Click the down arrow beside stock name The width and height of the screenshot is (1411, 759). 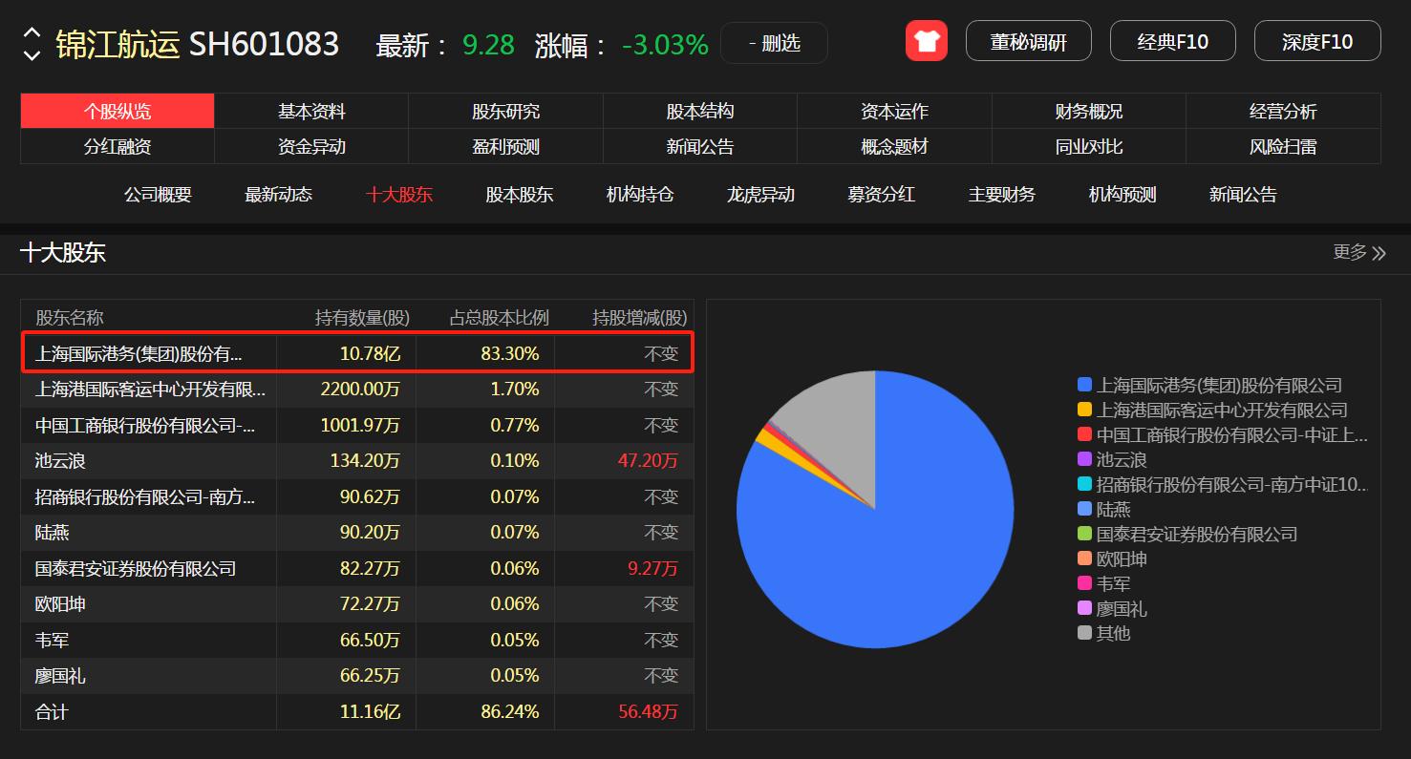pyautogui.click(x=32, y=55)
